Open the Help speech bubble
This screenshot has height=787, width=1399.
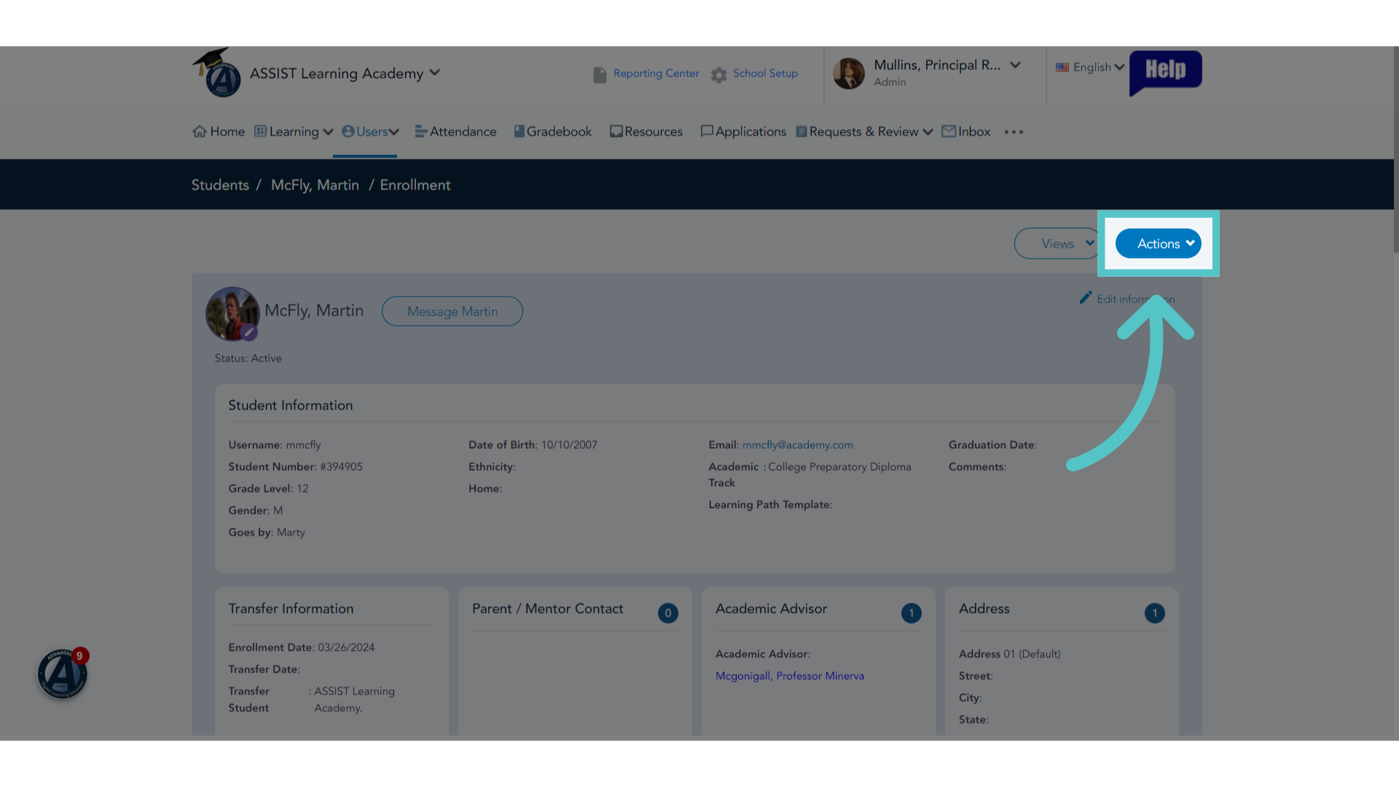tap(1165, 72)
